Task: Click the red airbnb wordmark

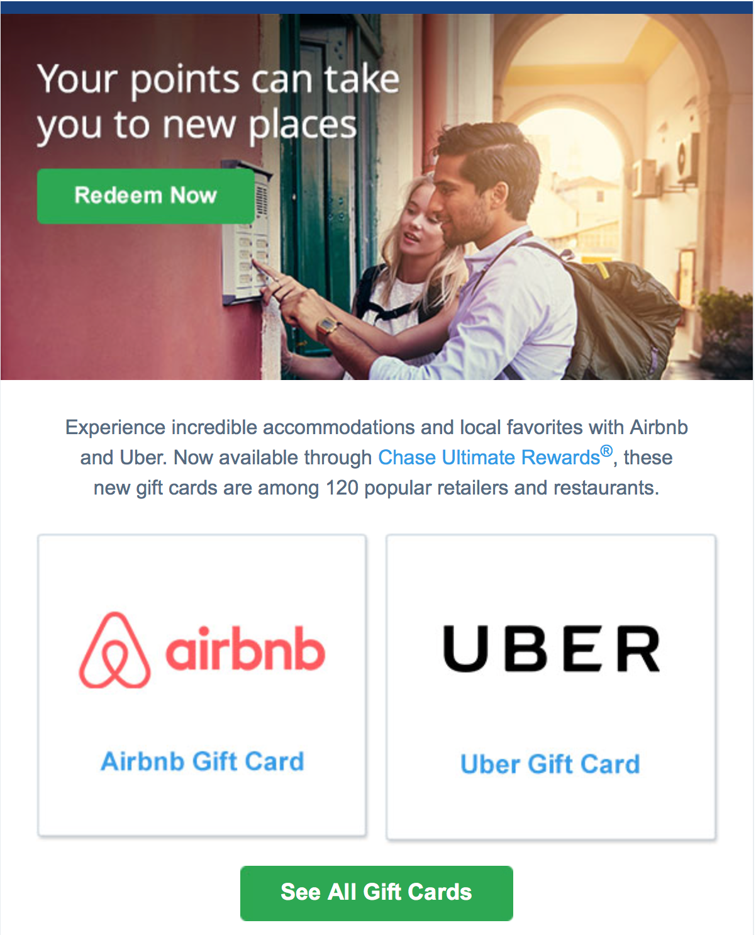Action: click(246, 648)
